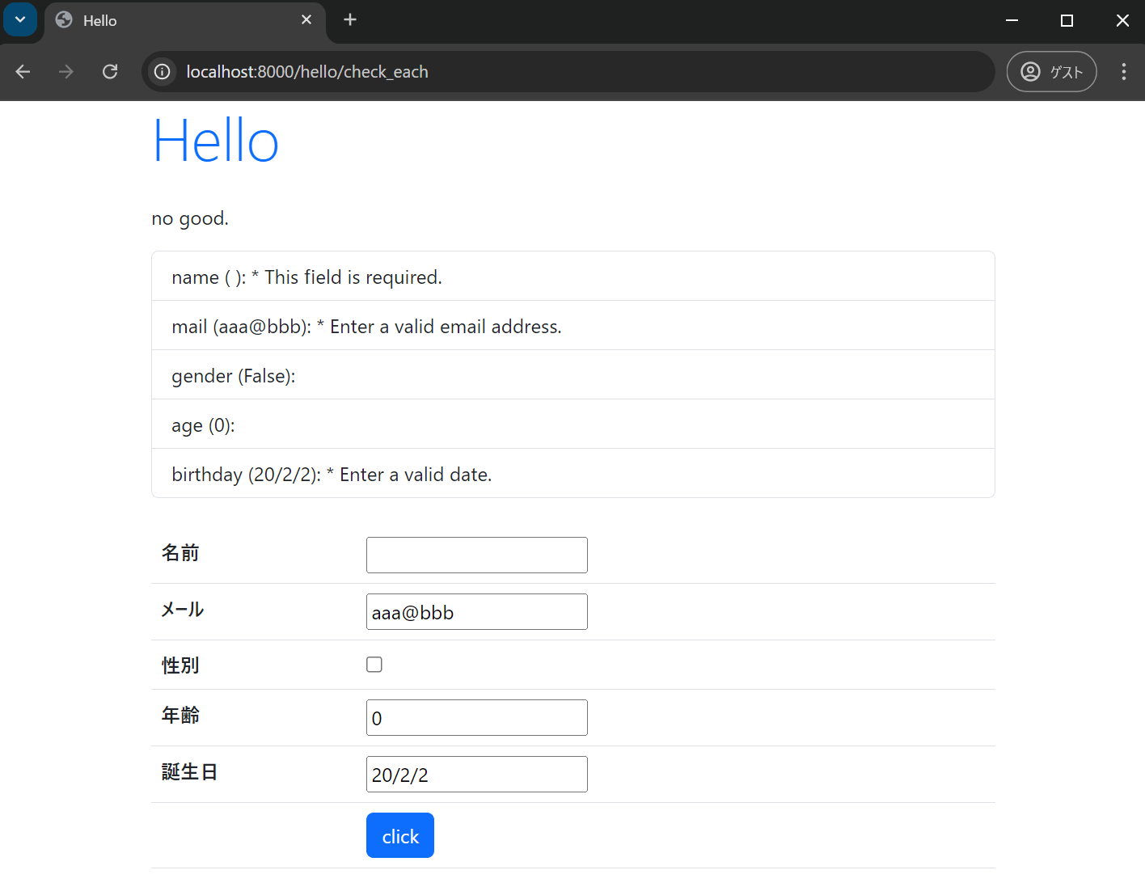Select the name required error row
The height and width of the screenshot is (887, 1145).
572,276
